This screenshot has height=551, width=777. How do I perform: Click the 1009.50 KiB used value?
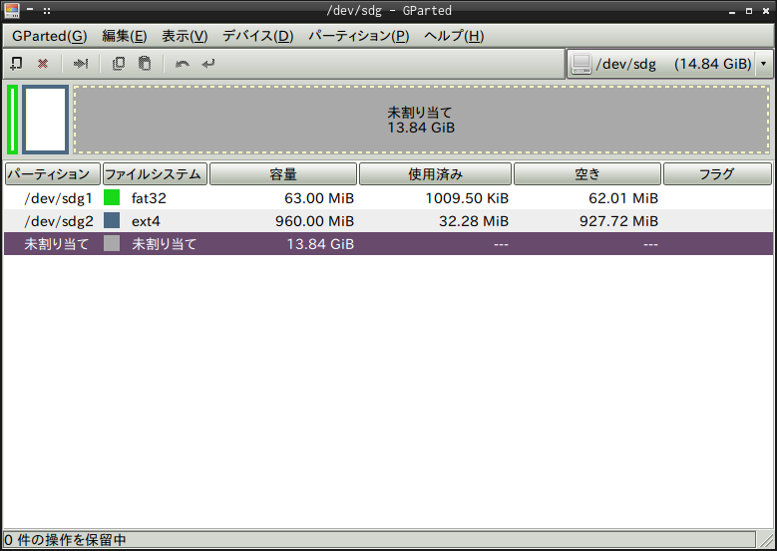click(467, 198)
